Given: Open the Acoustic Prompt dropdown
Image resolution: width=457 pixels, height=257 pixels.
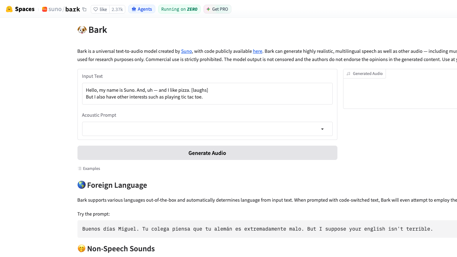Looking at the screenshot, I should [x=207, y=129].
